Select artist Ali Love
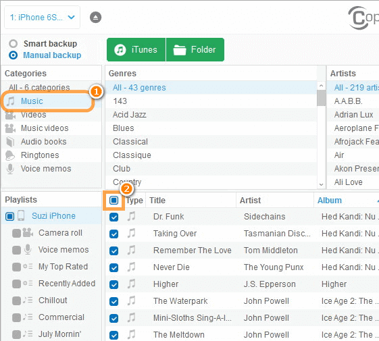This screenshot has height=341, width=379. pos(349,182)
